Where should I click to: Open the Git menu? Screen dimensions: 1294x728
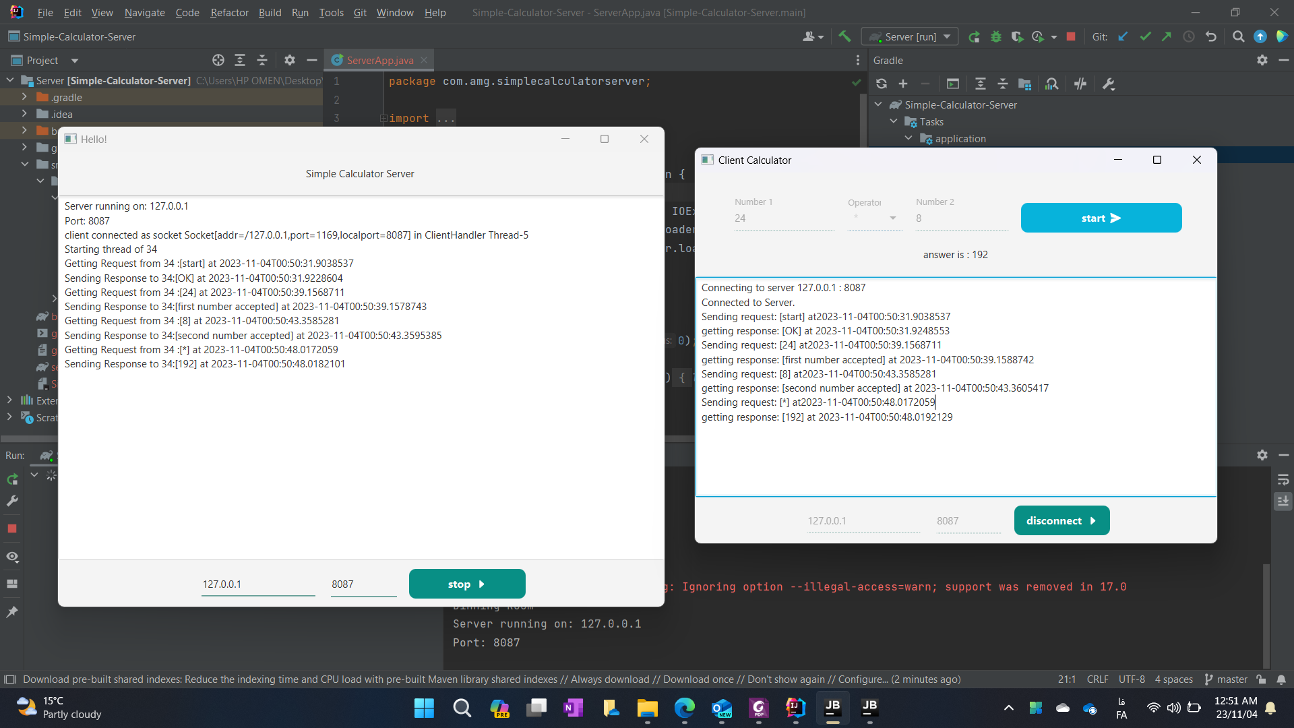pos(360,12)
